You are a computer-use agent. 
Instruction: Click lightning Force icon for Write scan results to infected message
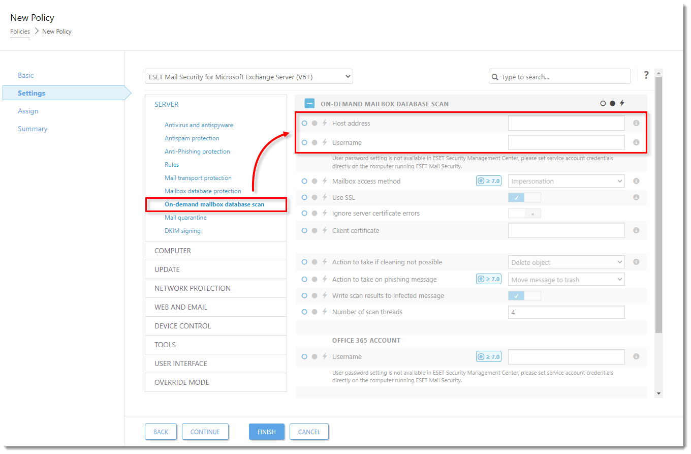click(x=325, y=295)
